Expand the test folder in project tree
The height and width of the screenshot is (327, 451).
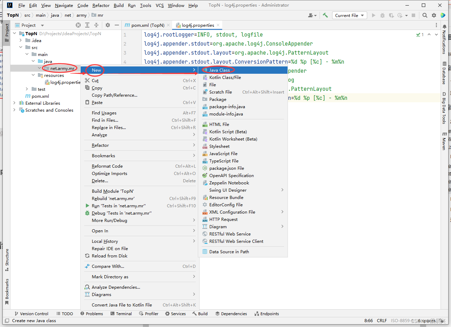click(x=27, y=89)
